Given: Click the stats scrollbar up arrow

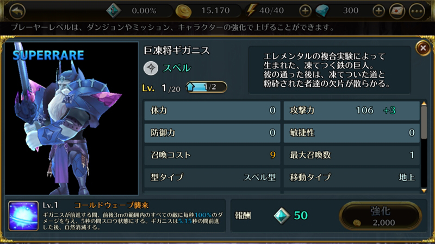Looking at the screenshot, I should pos(424,104).
